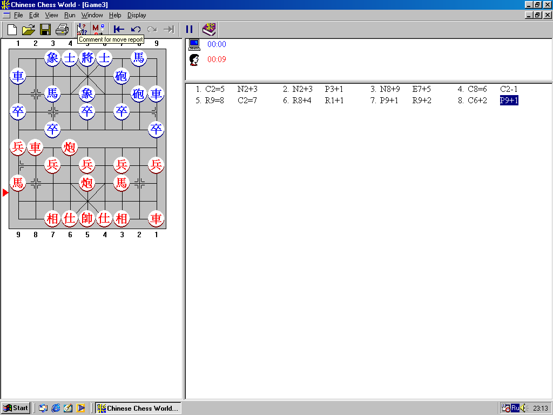
Task: Click the Chinese Chess World taskbar button
Action: pyautogui.click(x=138, y=408)
